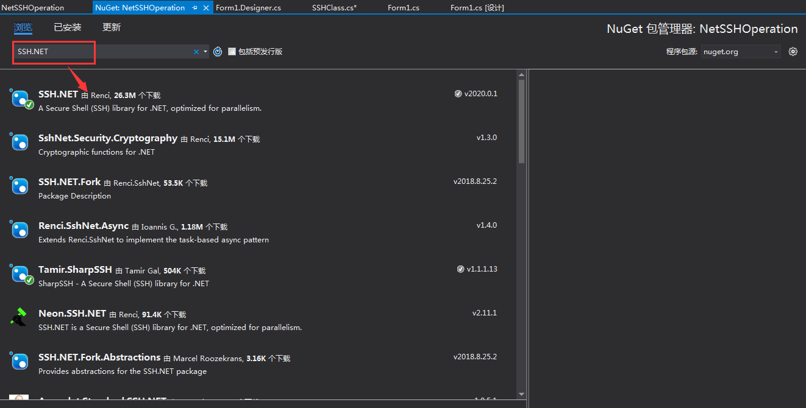Select the 已安装 (Installed) tab
Viewport: 806px width, 408px height.
click(67, 27)
